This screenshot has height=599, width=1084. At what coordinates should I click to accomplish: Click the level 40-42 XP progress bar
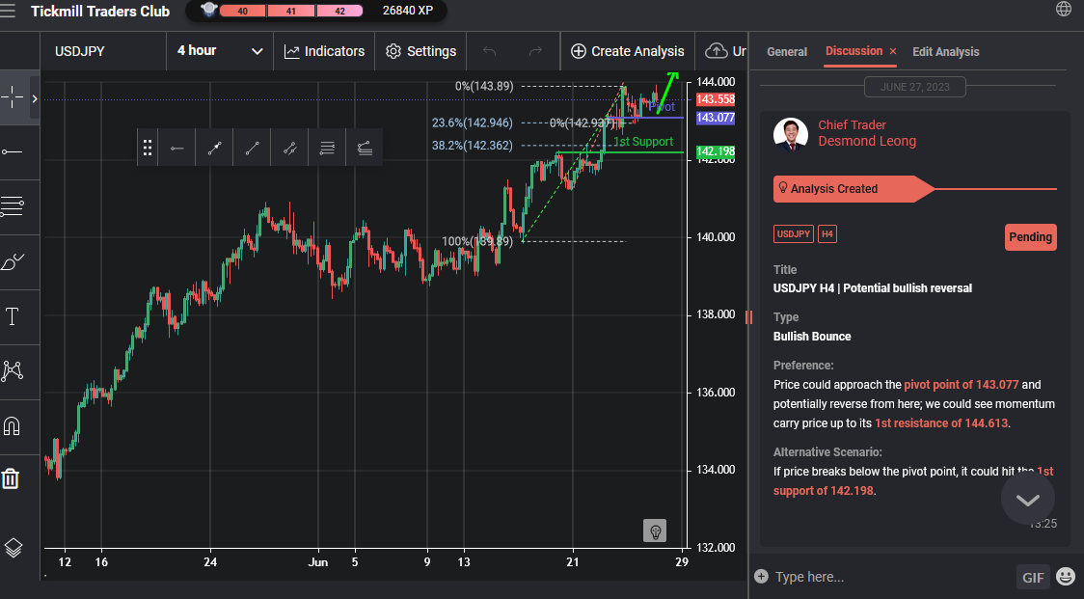(291, 11)
